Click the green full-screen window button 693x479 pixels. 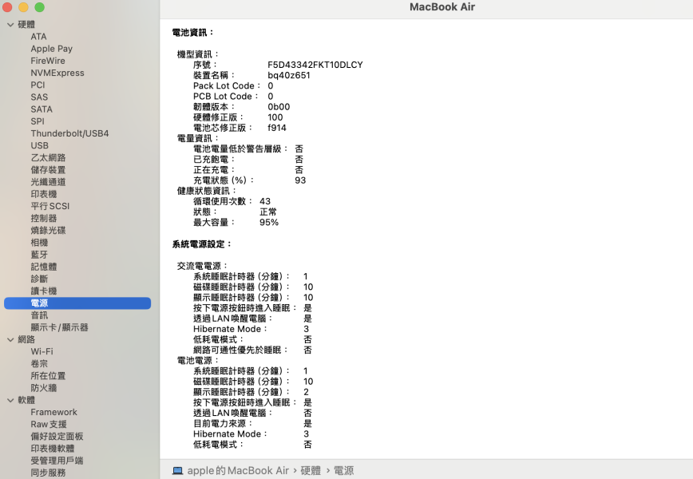(39, 7)
